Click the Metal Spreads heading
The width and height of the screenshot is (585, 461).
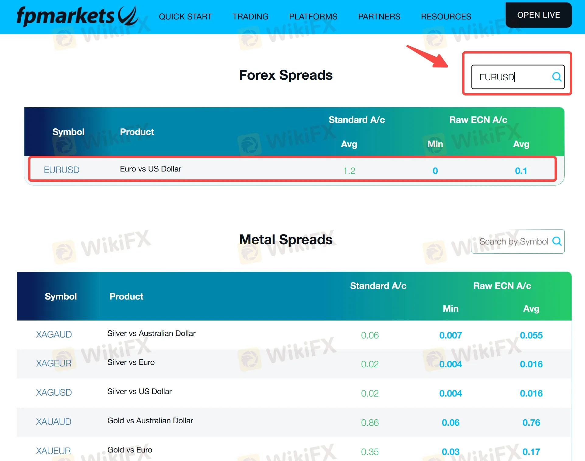click(x=286, y=239)
